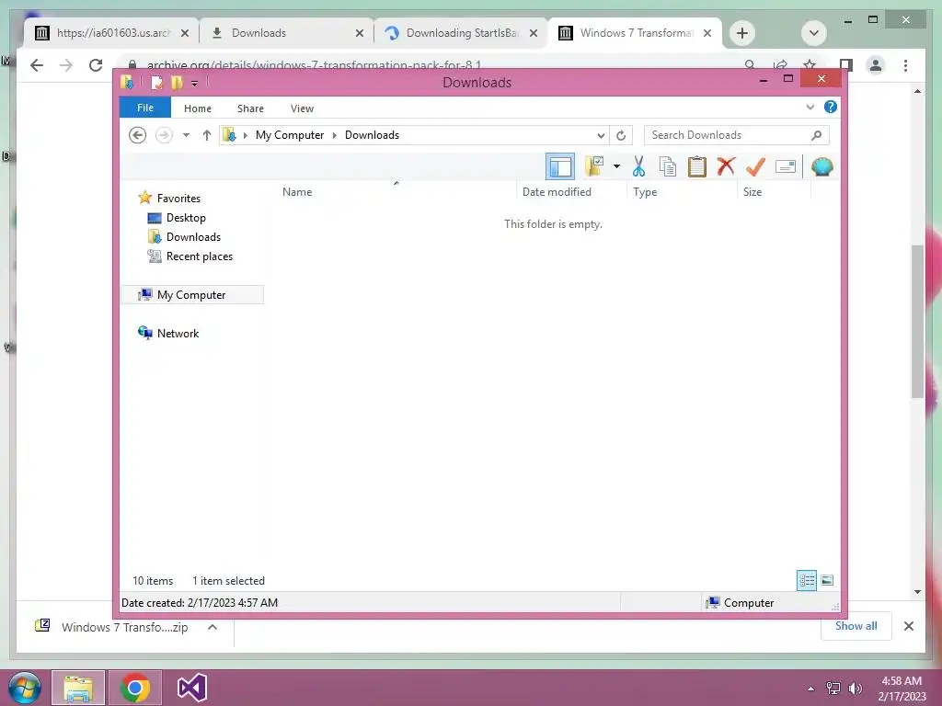Switch to the Downloading StartIsBack Chrome tab
The width and height of the screenshot is (942, 706).
[462, 33]
